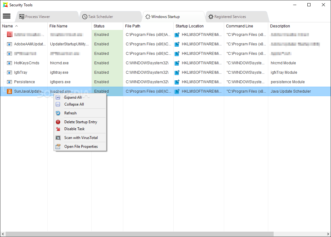Click the Open File Properties icon

(58, 147)
